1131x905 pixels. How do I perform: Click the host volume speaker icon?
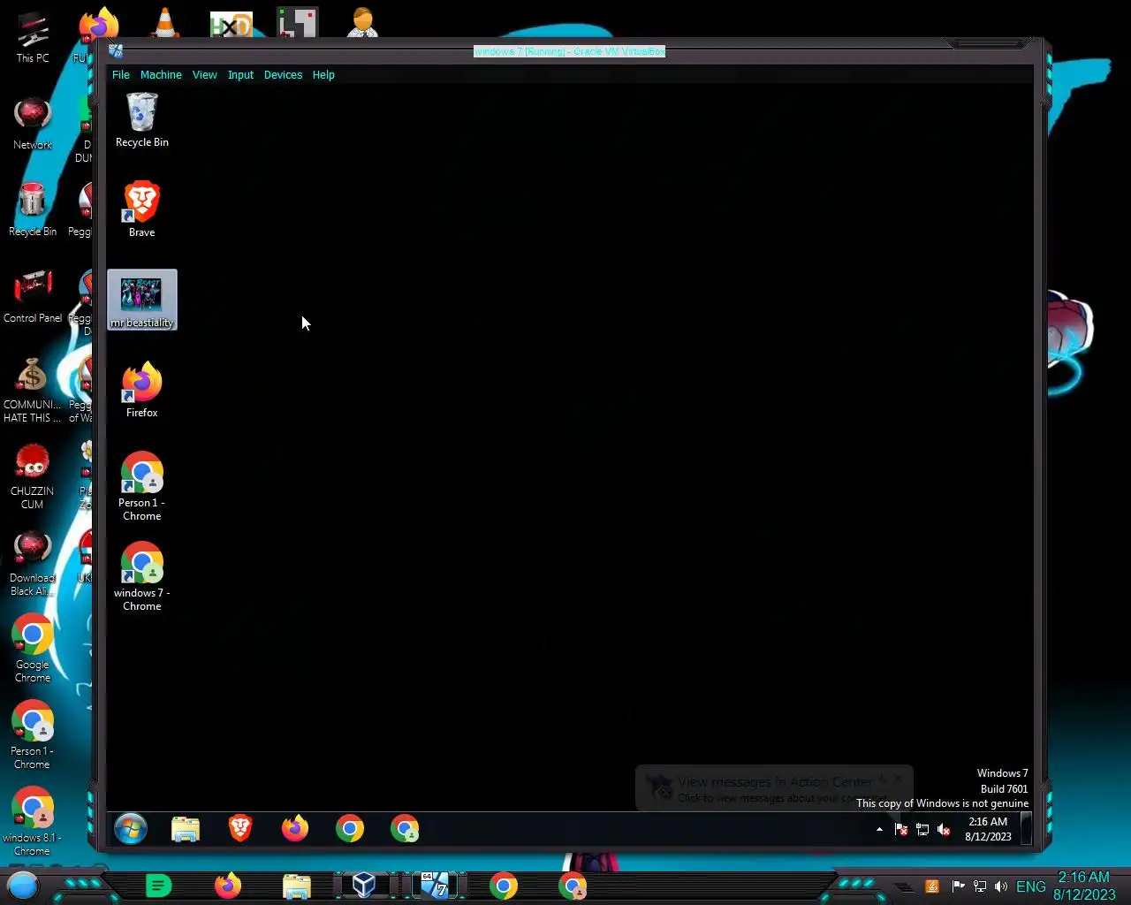(1001, 886)
